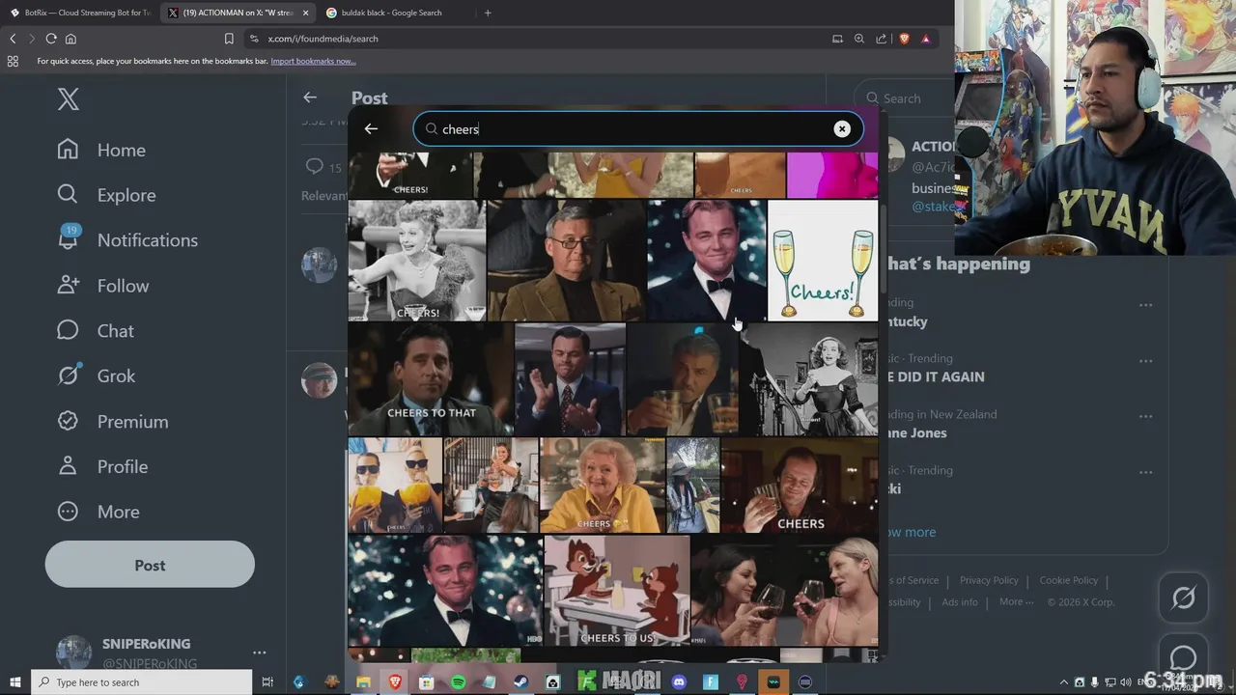The height and width of the screenshot is (695, 1236).
Task: Open Ads info link
Action: click(x=960, y=602)
